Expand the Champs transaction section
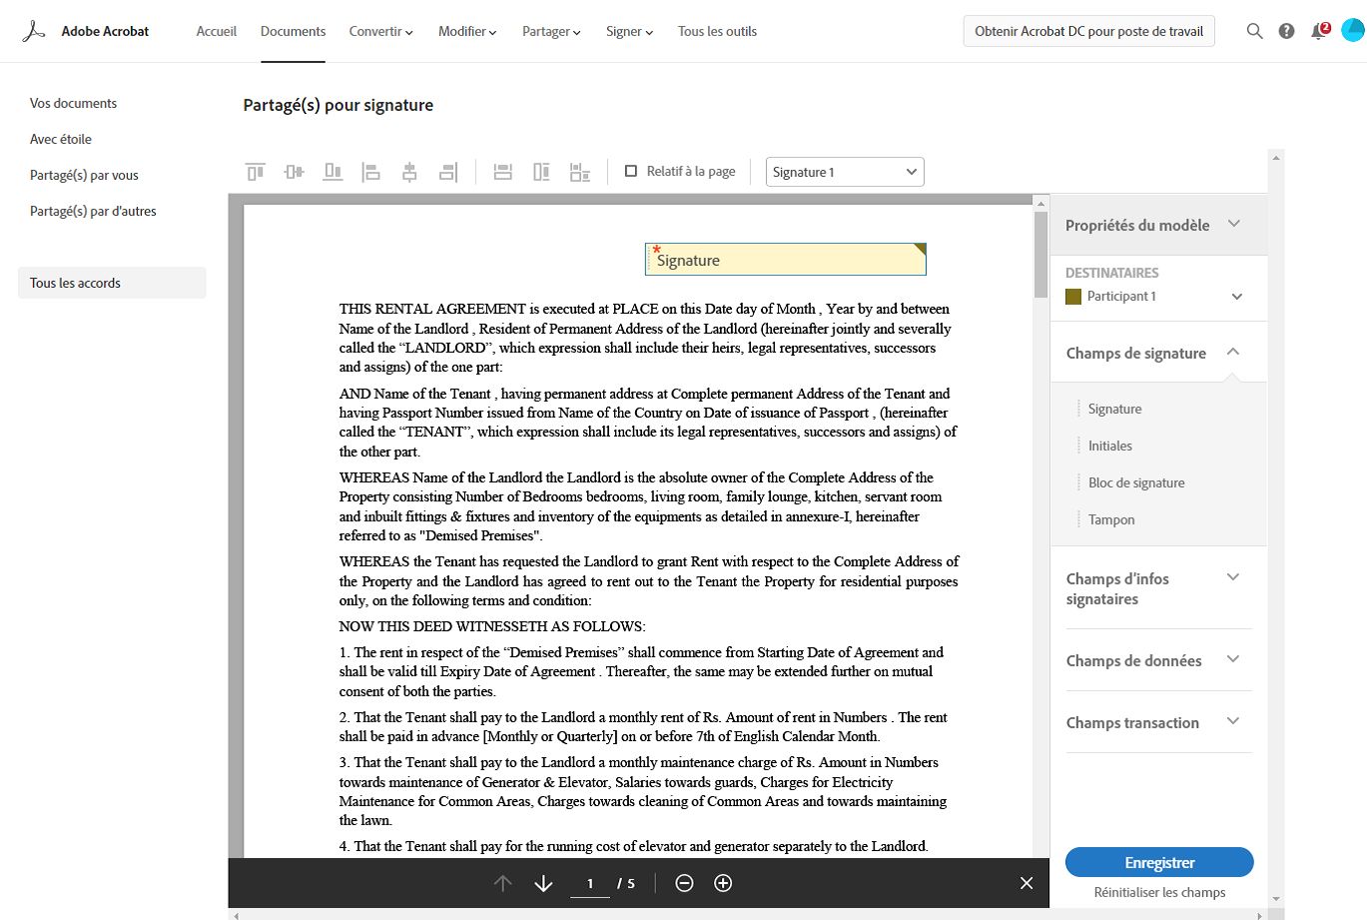The image size is (1367, 920). [1158, 722]
